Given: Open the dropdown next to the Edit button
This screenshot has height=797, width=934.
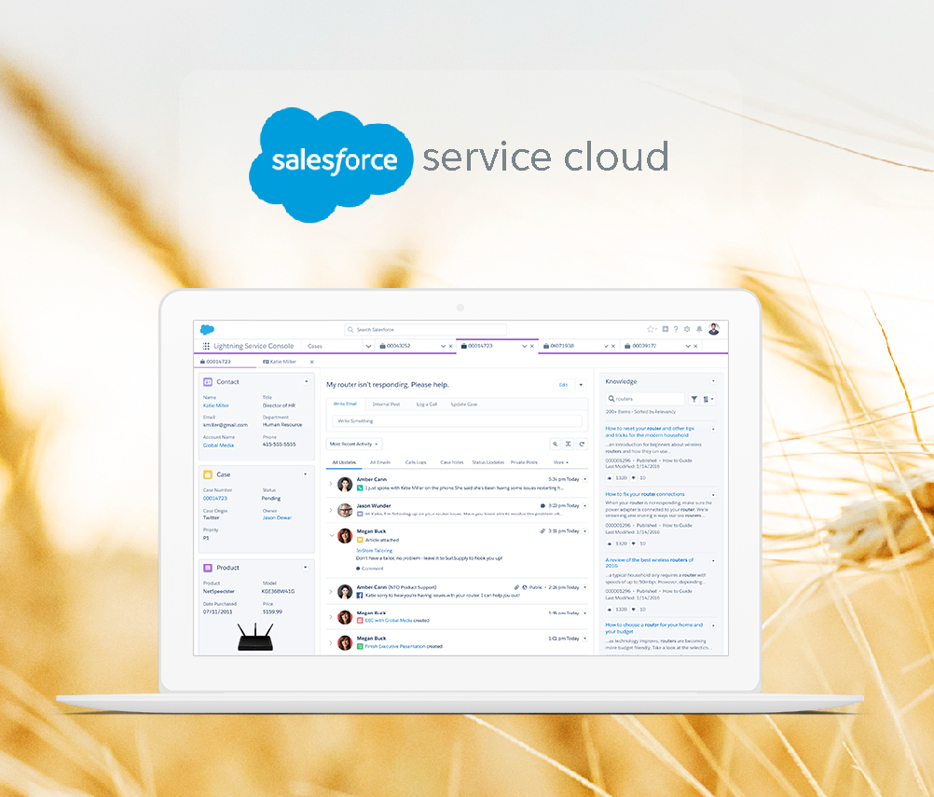Looking at the screenshot, I should tap(581, 385).
